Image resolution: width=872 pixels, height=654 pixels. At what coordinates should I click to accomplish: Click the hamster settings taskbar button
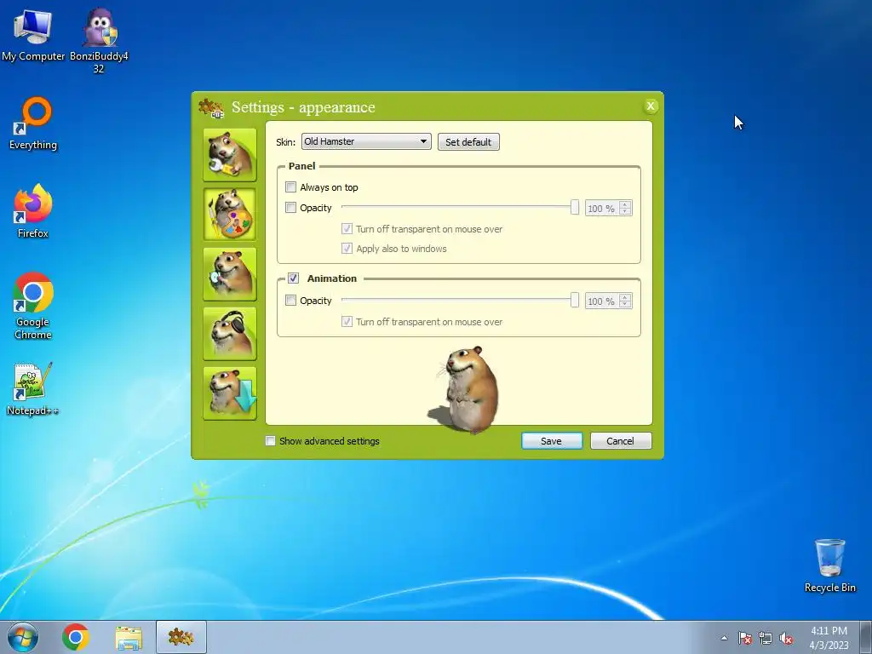coord(181,637)
